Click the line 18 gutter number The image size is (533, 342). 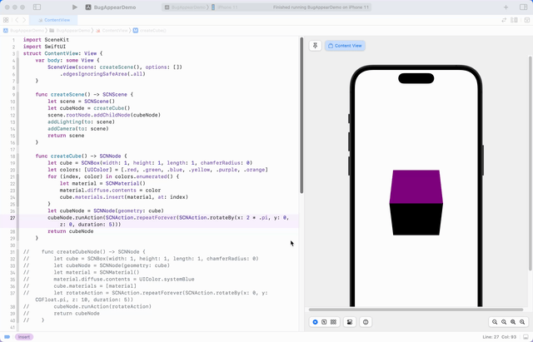click(12, 156)
